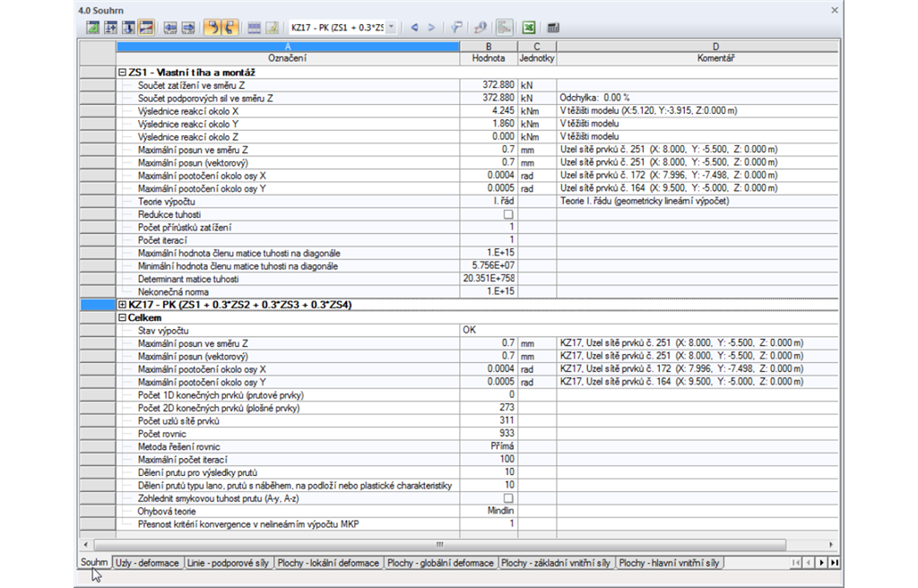Screen dimensions: 918x588
Task: Collapse the ZS1 - Vlastní tíha a montáž group
Action: tap(122, 73)
